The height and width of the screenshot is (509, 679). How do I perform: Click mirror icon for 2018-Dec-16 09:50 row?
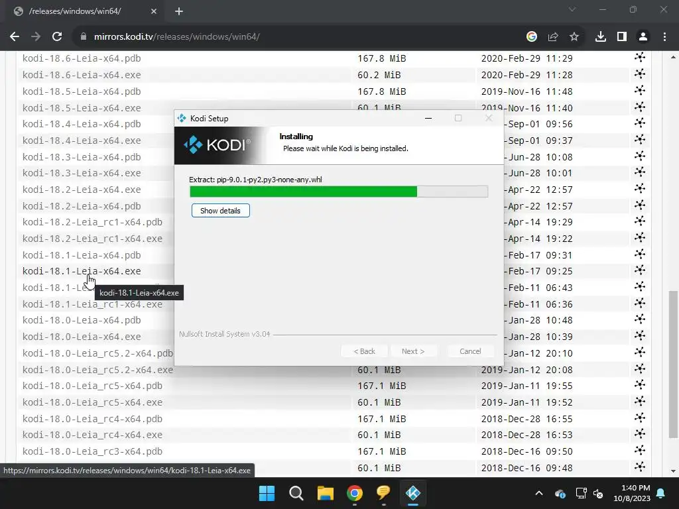pyautogui.click(x=640, y=450)
